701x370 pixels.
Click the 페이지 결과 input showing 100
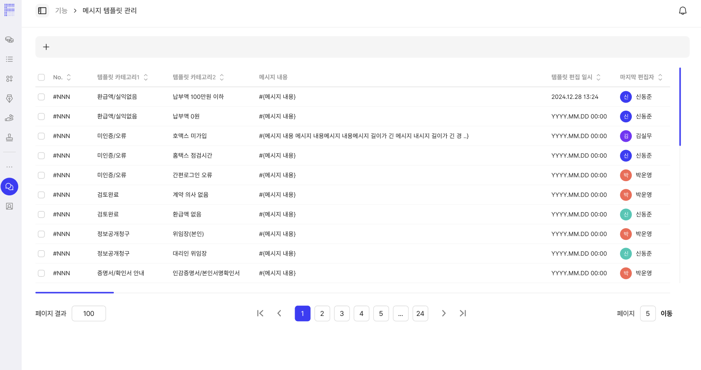(89, 313)
